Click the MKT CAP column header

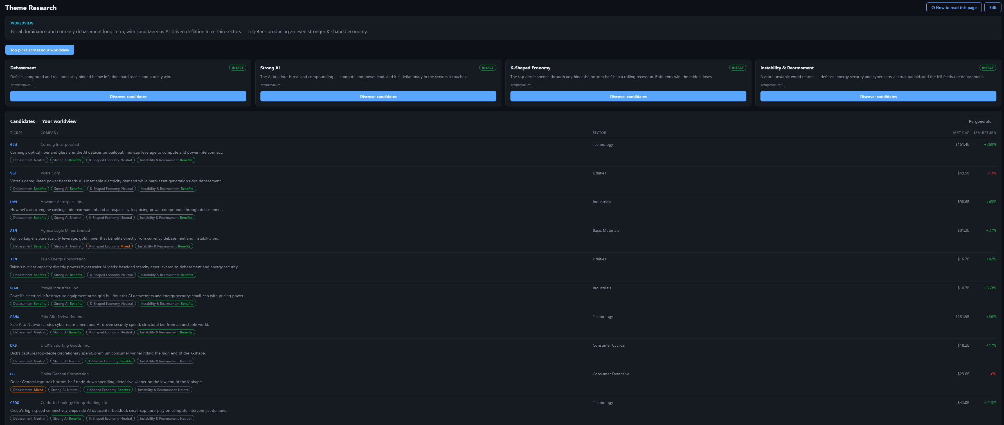[961, 133]
